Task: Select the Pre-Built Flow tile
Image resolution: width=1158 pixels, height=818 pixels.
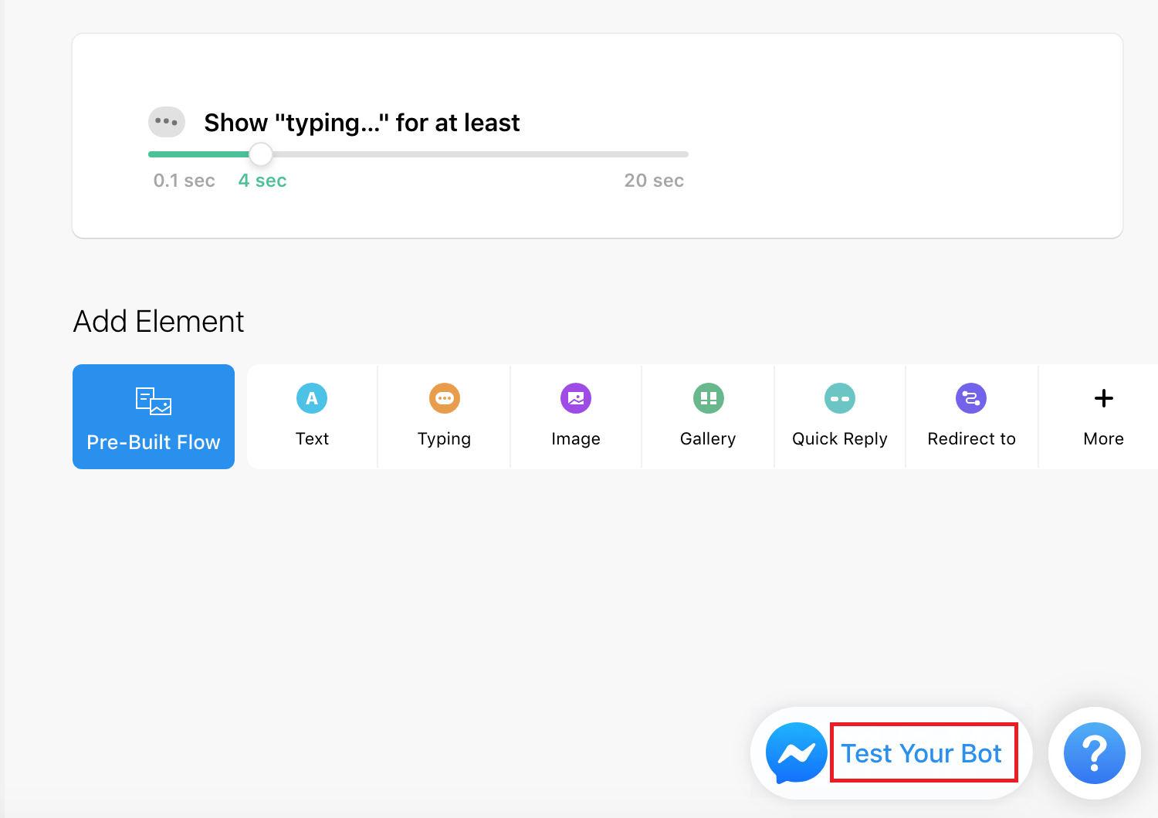Action: 153,417
